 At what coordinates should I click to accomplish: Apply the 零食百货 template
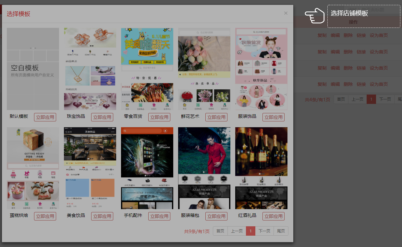point(159,117)
